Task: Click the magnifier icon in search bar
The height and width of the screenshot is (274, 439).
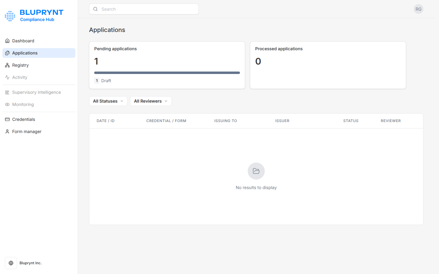Action: coord(95,9)
